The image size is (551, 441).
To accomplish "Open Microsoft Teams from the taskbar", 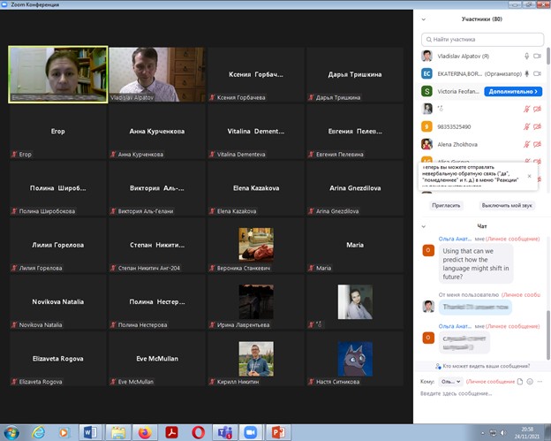I will click(223, 431).
